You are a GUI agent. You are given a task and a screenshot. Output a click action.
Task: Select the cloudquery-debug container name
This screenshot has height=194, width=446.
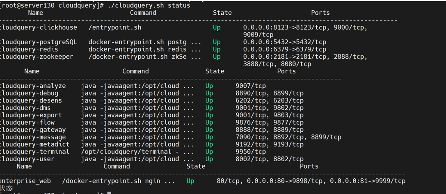tap(29, 93)
